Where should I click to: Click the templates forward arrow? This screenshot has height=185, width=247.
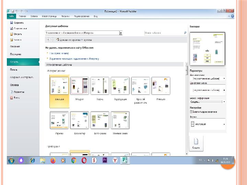pyautogui.click(x=53, y=40)
